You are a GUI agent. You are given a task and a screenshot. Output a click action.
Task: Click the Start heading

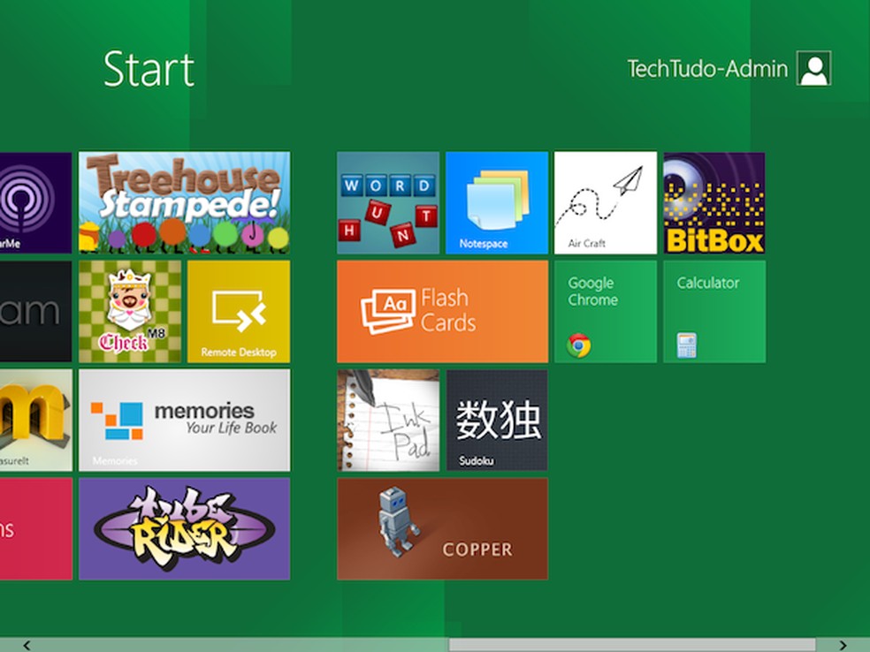pyautogui.click(x=149, y=69)
